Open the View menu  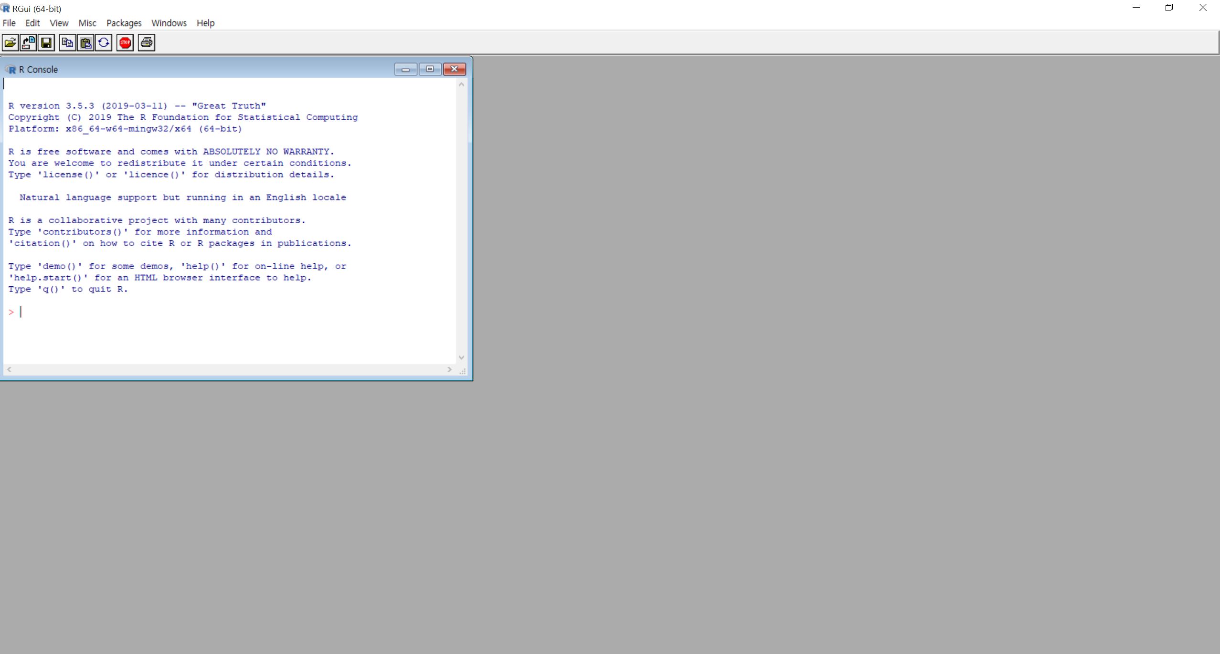click(59, 23)
